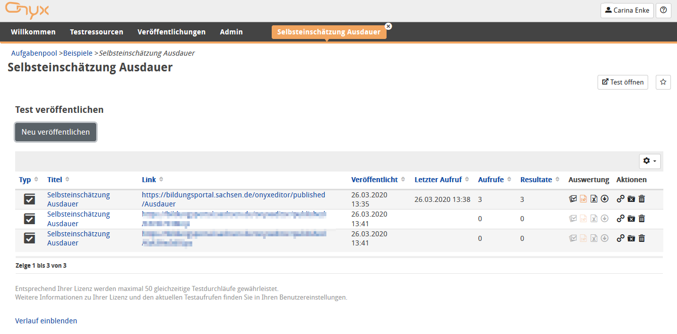
Task: Download results of first publication
Action: click(x=605, y=198)
